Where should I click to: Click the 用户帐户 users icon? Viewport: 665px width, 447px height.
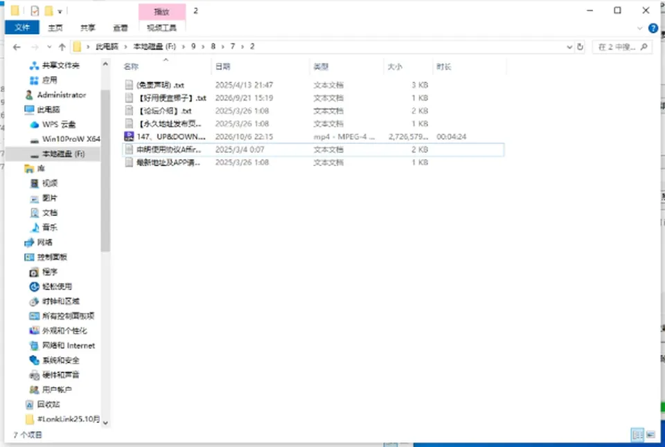coord(35,390)
